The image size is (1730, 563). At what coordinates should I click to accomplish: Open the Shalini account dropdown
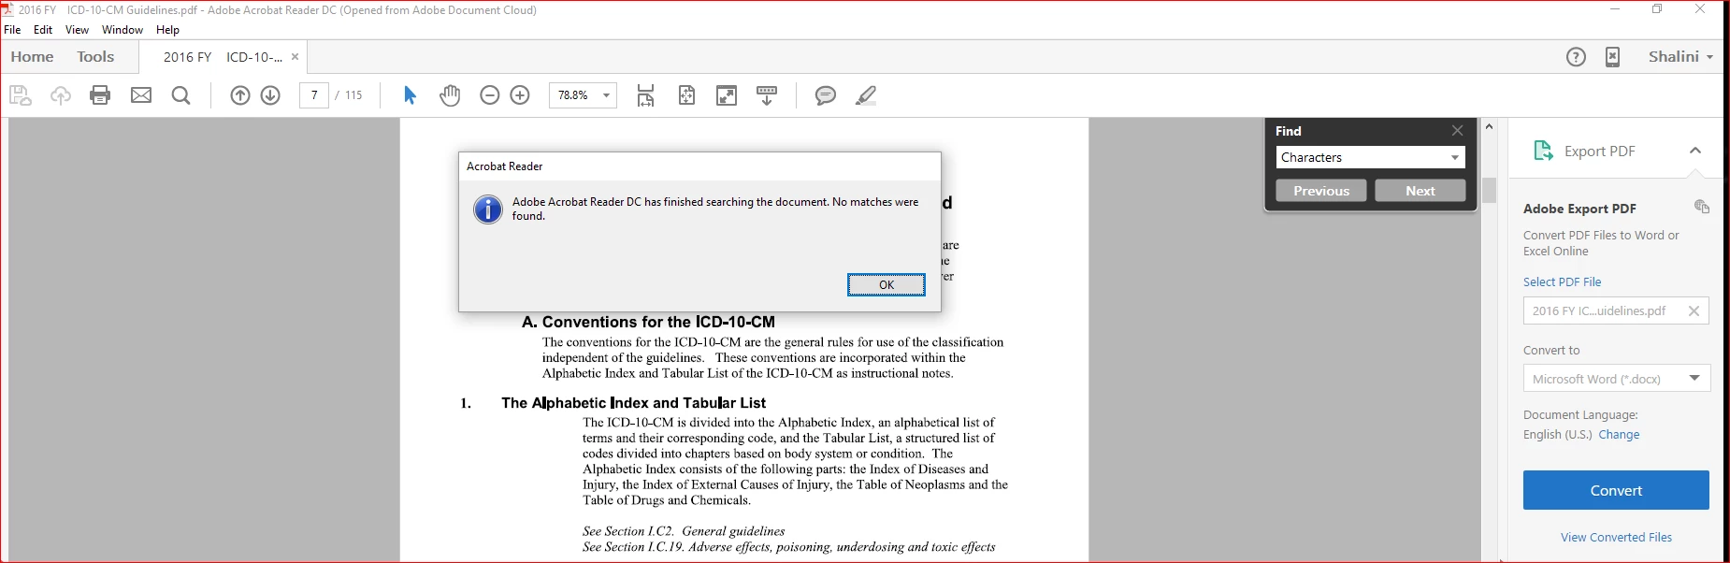click(x=1680, y=57)
